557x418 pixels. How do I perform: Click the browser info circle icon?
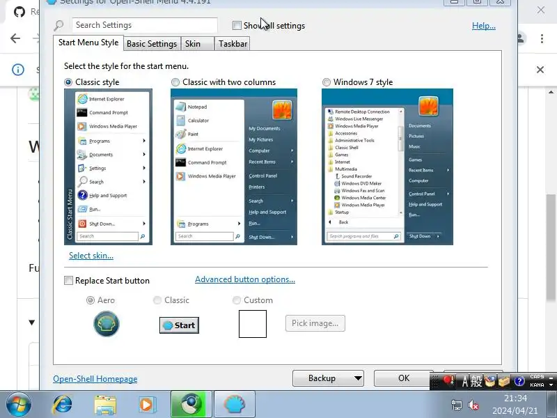(x=18, y=70)
